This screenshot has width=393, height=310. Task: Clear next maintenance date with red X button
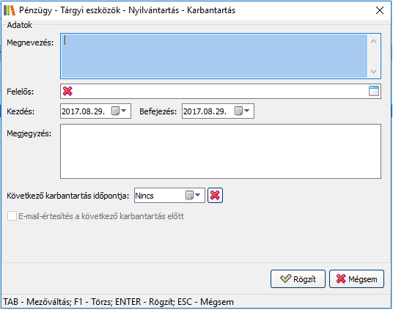215,195
